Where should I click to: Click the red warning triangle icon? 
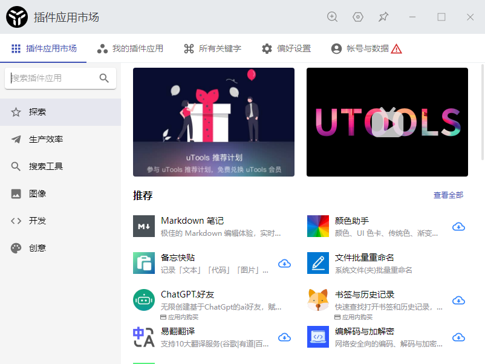[397, 49]
